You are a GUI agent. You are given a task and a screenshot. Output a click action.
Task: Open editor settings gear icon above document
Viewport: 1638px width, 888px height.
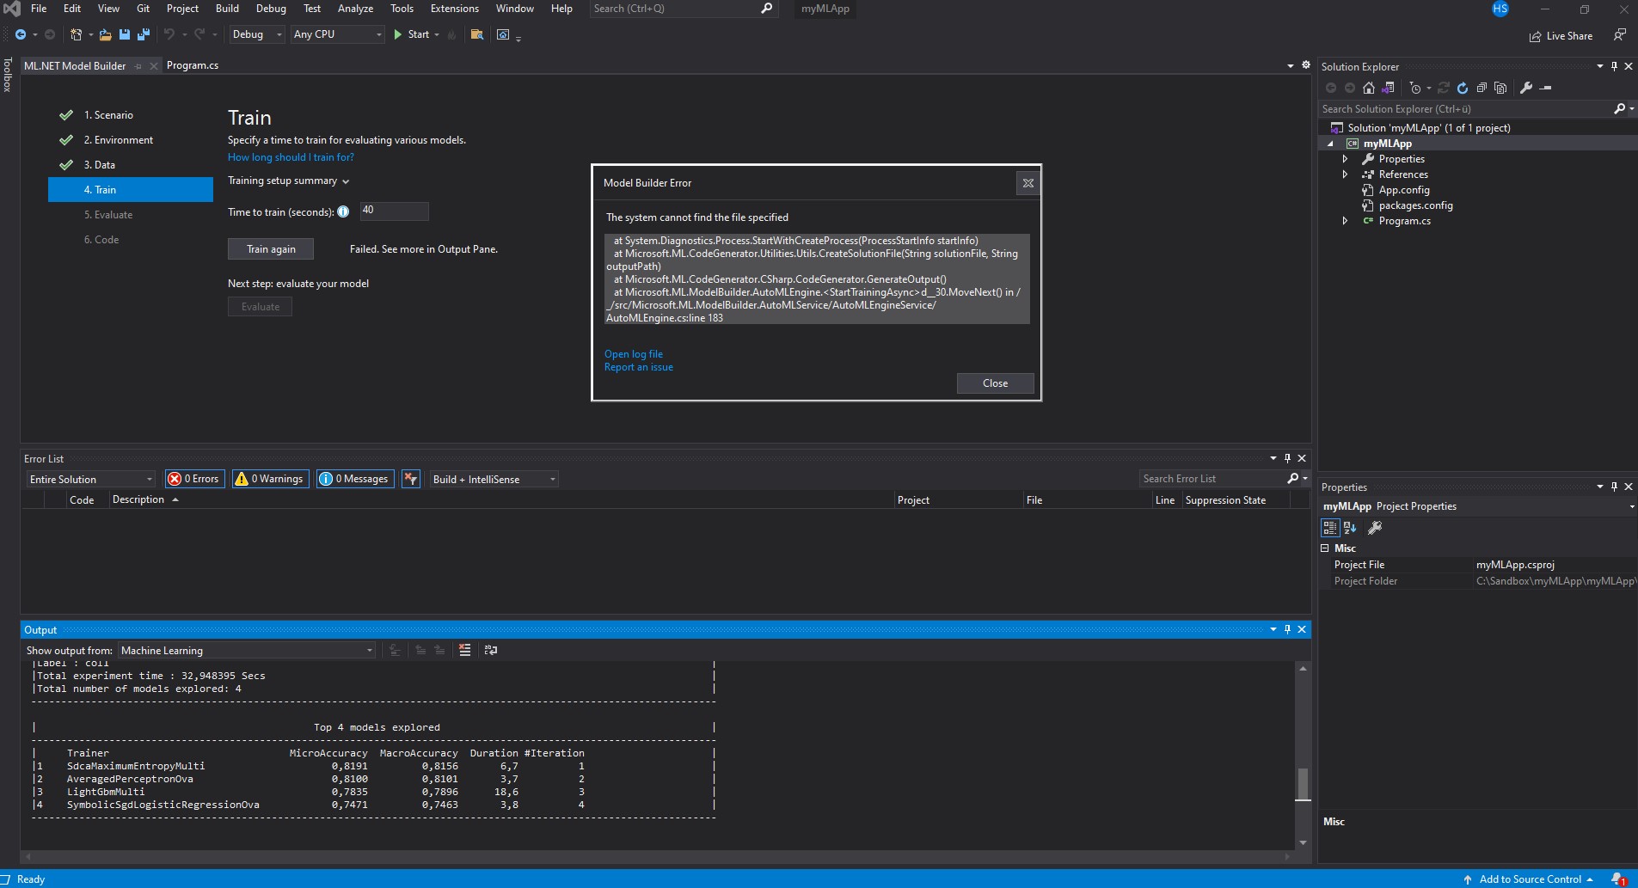tap(1306, 65)
